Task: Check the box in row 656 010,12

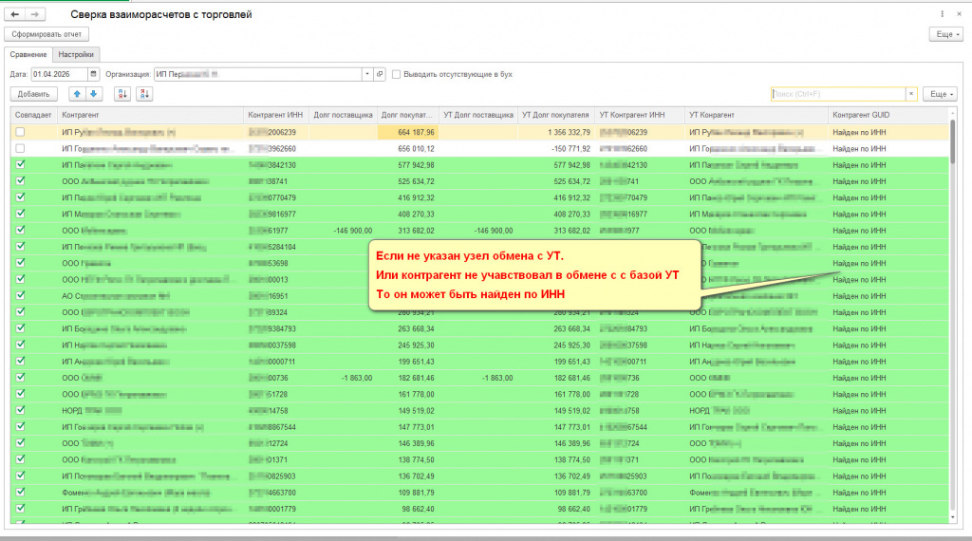Action: (x=21, y=149)
